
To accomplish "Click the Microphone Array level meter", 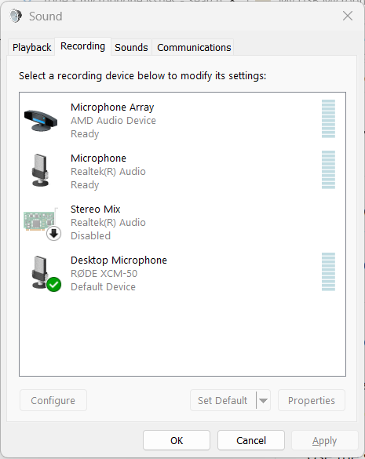I will coord(328,118).
